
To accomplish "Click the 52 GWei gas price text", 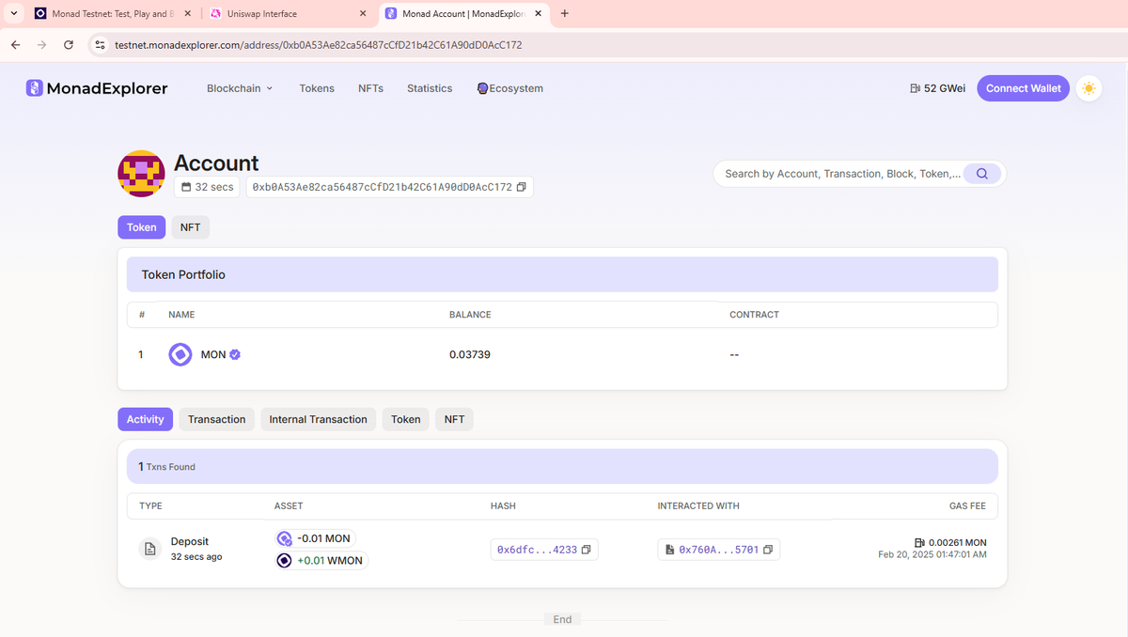I will [945, 88].
